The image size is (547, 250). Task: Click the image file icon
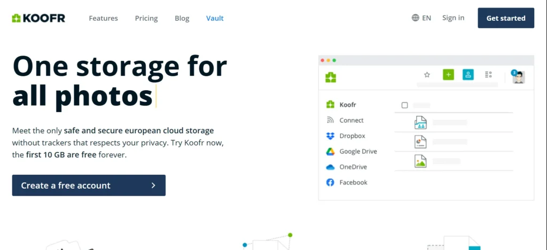coord(420,161)
